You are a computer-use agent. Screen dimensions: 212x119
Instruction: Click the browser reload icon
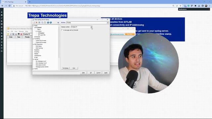(x=10, y=6)
